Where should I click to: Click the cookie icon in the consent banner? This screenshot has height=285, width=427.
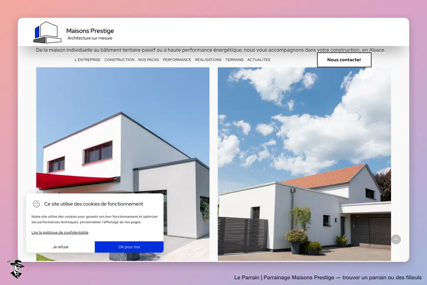[36, 204]
